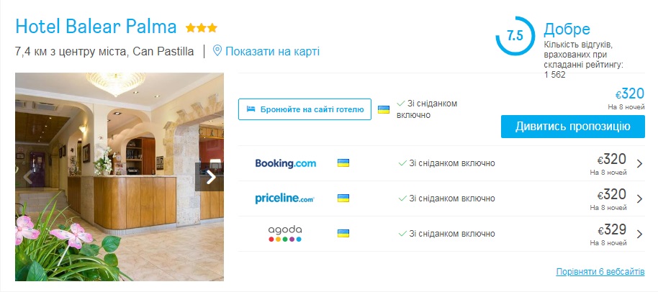This screenshot has width=658, height=292.
Task: Click Бронюйте на сайті готелю button
Action: (305, 109)
